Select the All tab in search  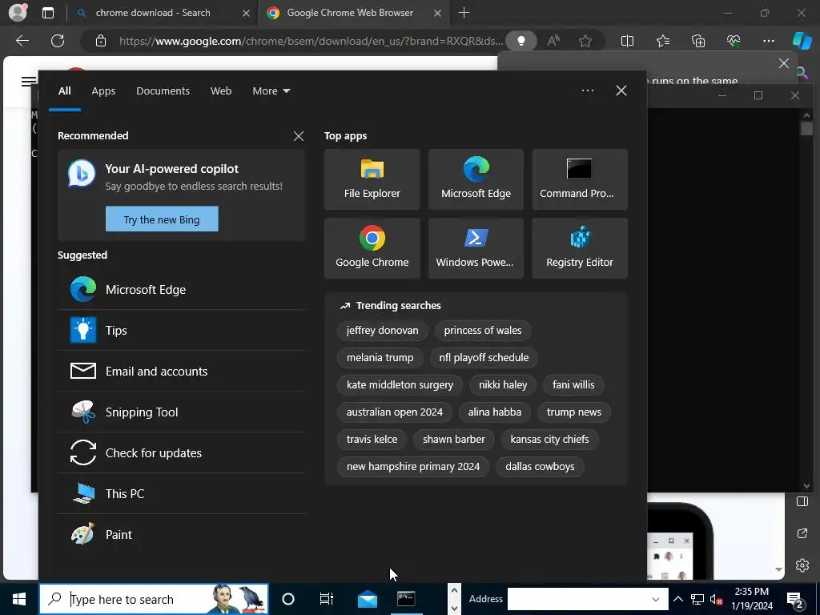click(x=64, y=91)
